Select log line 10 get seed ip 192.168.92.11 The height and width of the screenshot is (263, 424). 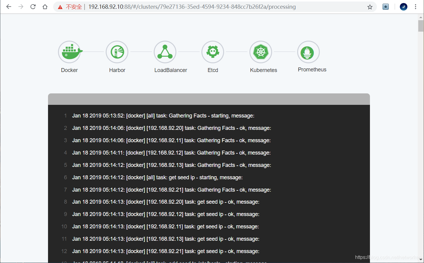[165, 227]
